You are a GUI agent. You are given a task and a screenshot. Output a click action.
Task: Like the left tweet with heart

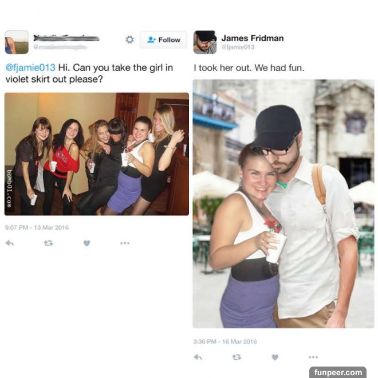click(87, 243)
